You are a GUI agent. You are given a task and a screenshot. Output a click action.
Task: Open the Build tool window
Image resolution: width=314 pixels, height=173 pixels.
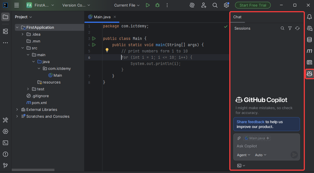click(5, 120)
